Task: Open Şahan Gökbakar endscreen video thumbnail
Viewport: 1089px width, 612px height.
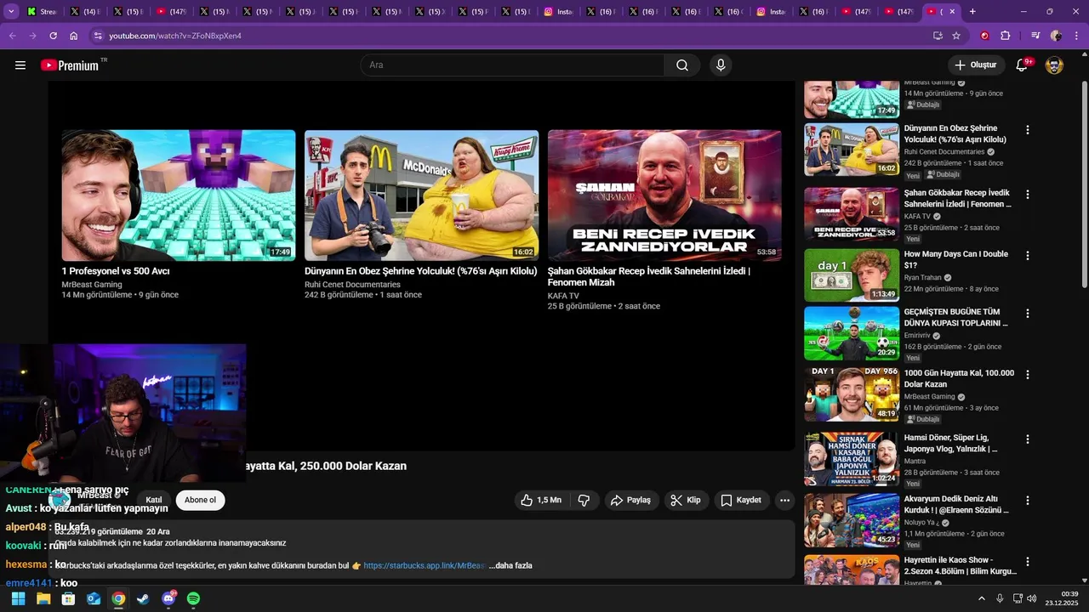Action: (664, 195)
